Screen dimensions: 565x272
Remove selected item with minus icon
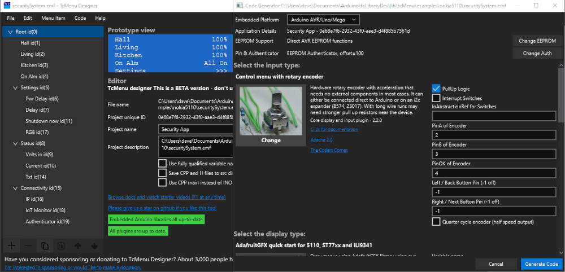click(x=28, y=246)
